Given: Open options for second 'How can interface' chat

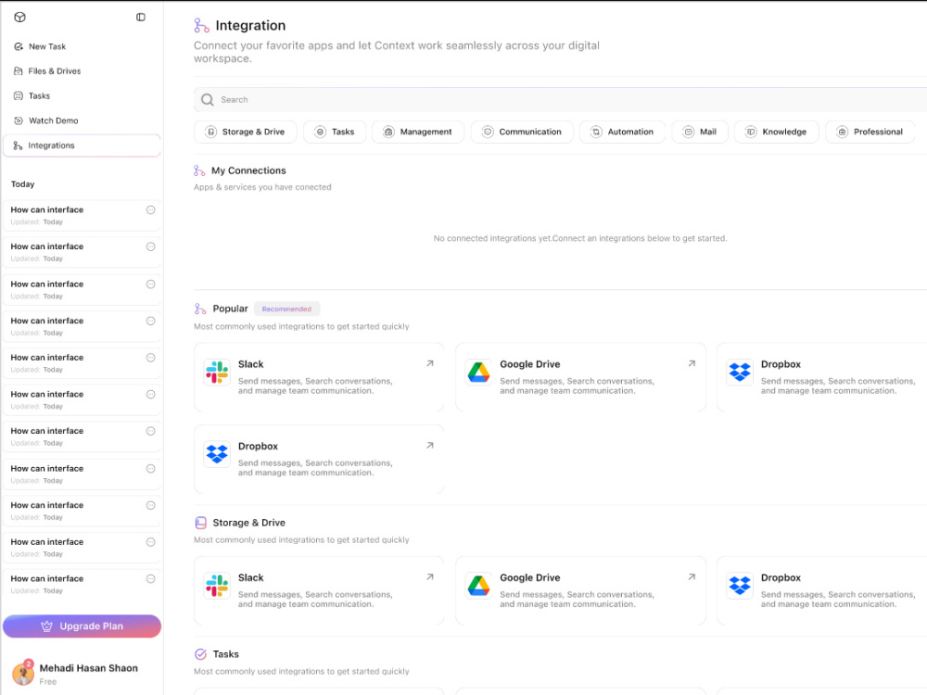Looking at the screenshot, I should (x=151, y=246).
